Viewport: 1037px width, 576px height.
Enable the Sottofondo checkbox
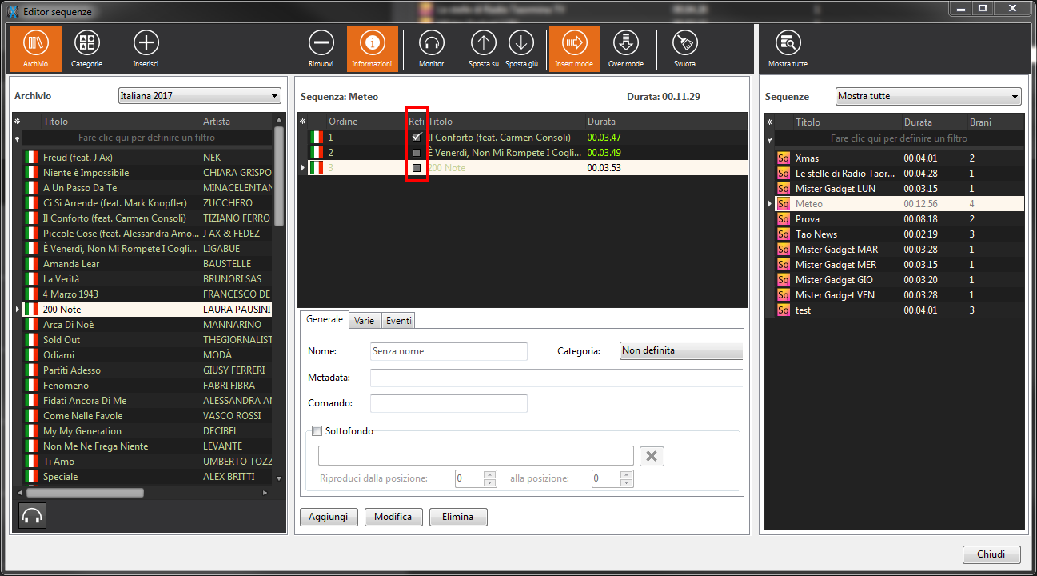point(317,431)
